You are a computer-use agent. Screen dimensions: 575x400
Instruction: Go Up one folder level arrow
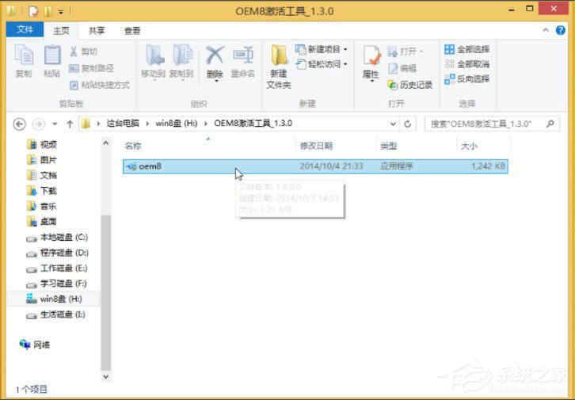click(70, 124)
